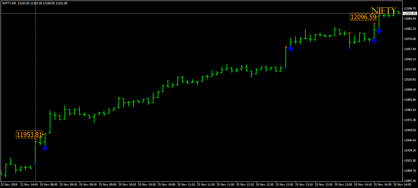Click the 25 Nov 11:10 time axis label
This screenshot has height=188, width=418.
point(186,185)
